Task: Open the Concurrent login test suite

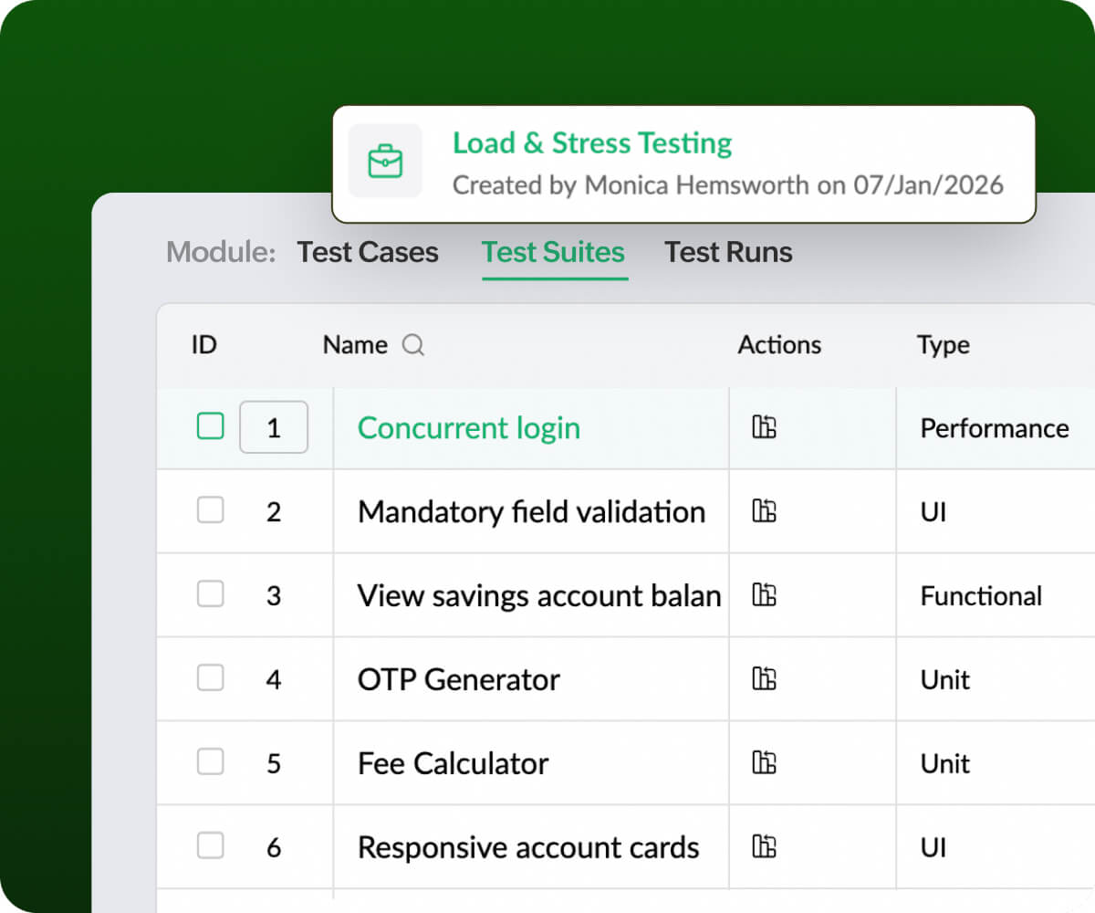Action: pos(468,427)
